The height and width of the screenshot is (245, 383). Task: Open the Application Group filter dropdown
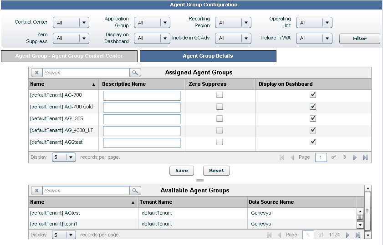[152, 23]
